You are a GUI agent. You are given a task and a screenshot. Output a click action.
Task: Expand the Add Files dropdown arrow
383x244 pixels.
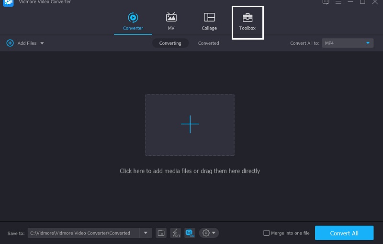(42, 43)
